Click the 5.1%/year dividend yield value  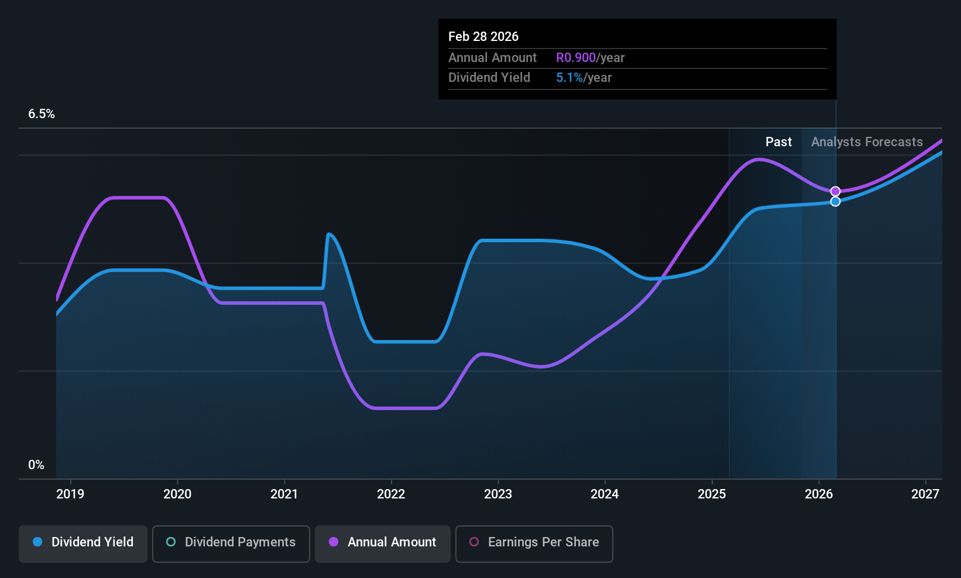(584, 78)
